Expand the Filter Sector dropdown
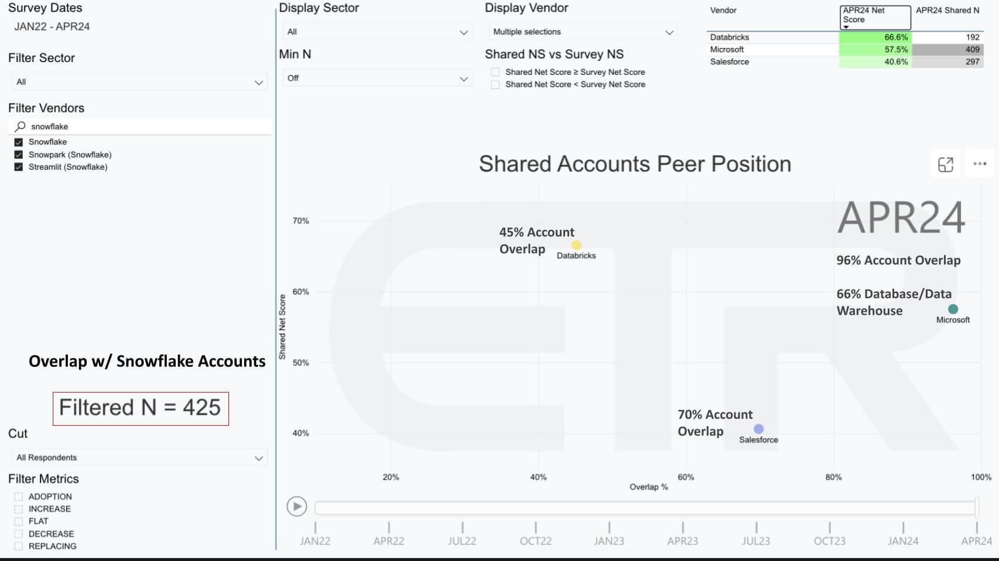Viewport: 999px width, 561px height. tap(139, 82)
